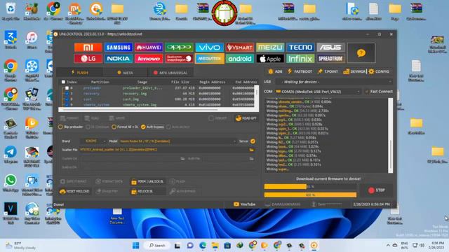The image size is (449, 252).
Task: Select the Apple brand tile
Action: [x=270, y=59]
